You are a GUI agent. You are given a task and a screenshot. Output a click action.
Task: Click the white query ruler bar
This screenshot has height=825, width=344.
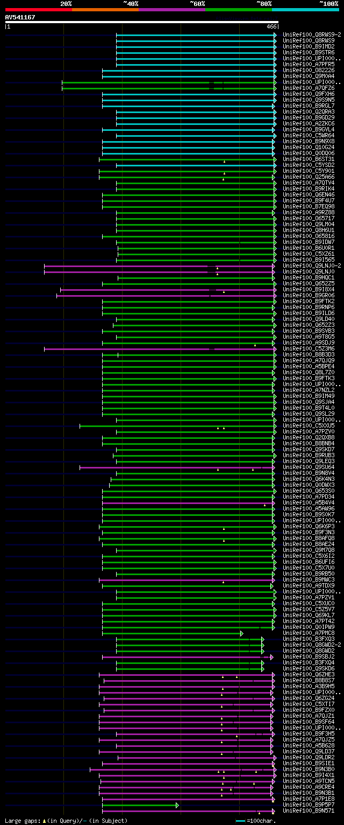[x=141, y=22]
